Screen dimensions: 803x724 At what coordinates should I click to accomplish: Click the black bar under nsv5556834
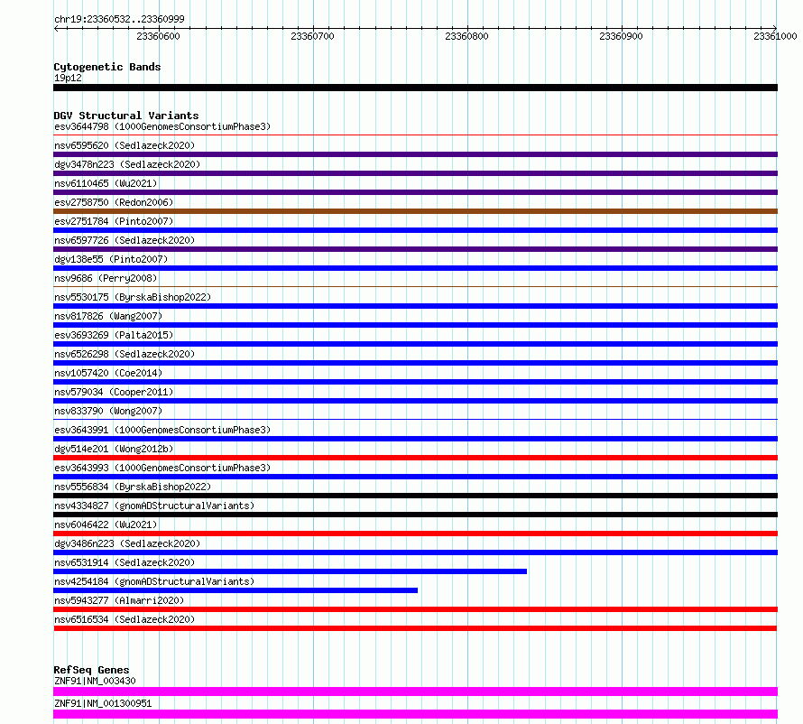pyautogui.click(x=415, y=496)
